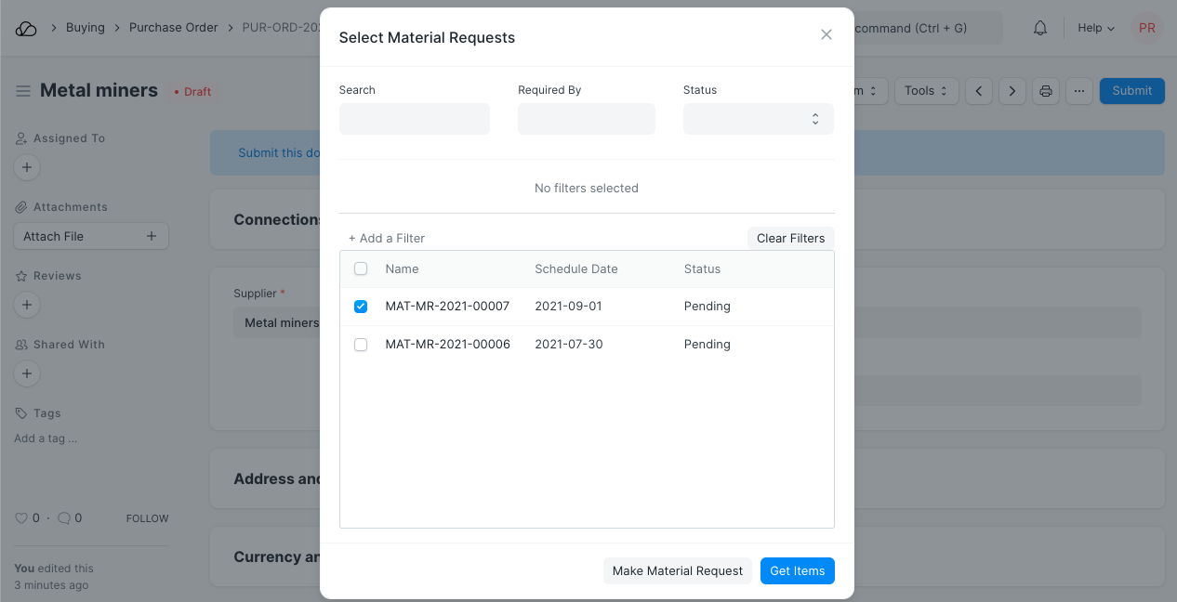Click the Search input field
Viewport: 1177px width, 602px height.
click(x=414, y=119)
